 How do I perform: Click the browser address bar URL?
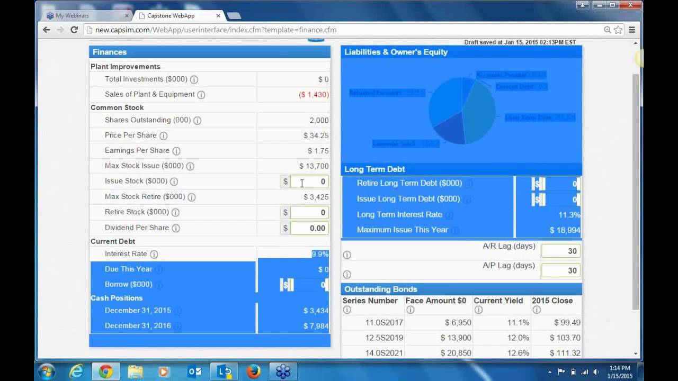tap(216, 30)
